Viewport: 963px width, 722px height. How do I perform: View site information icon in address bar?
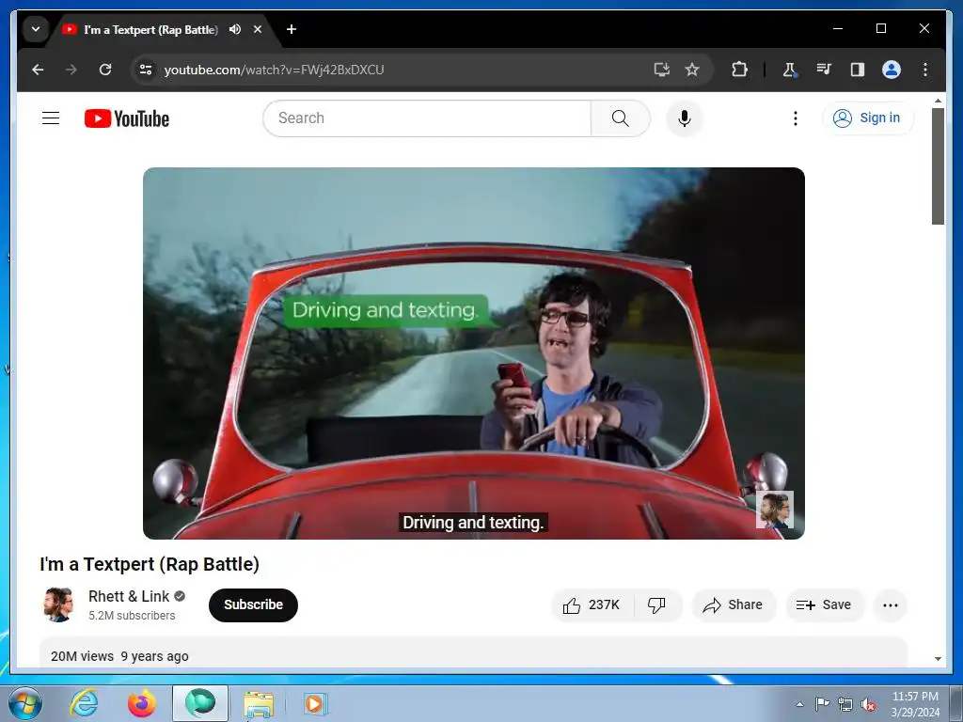[x=146, y=70]
